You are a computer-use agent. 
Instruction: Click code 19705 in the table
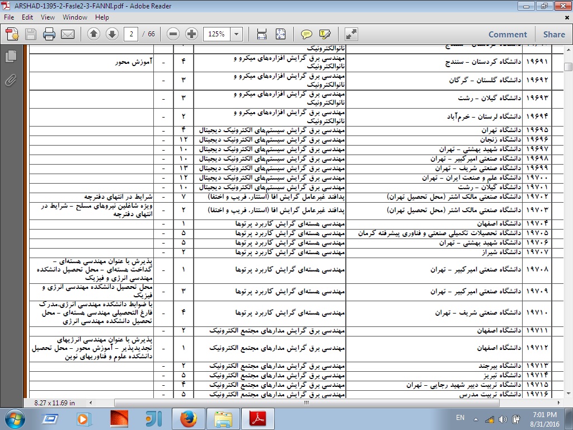pyautogui.click(x=537, y=233)
